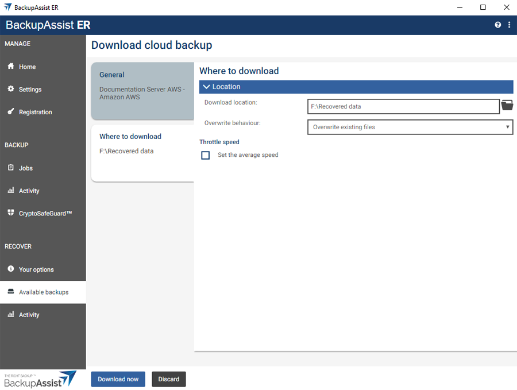Click the Download now button
Viewport: 517px width, 390px height.
(x=118, y=379)
